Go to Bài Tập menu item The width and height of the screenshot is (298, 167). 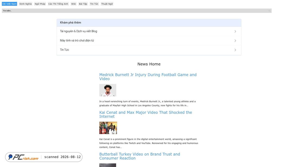click(x=83, y=4)
